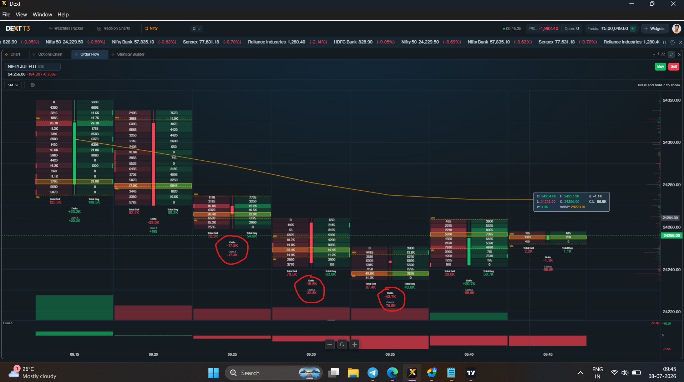Screen dimensions: 684x382
Task: Open the View menu
Action: coord(21,15)
